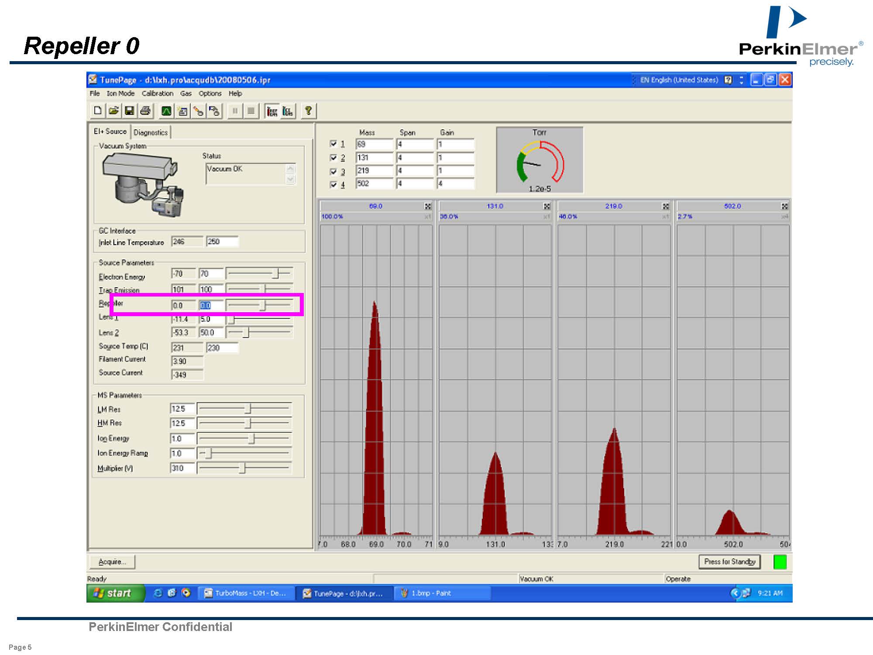Click the Windows Start button

pos(116,593)
